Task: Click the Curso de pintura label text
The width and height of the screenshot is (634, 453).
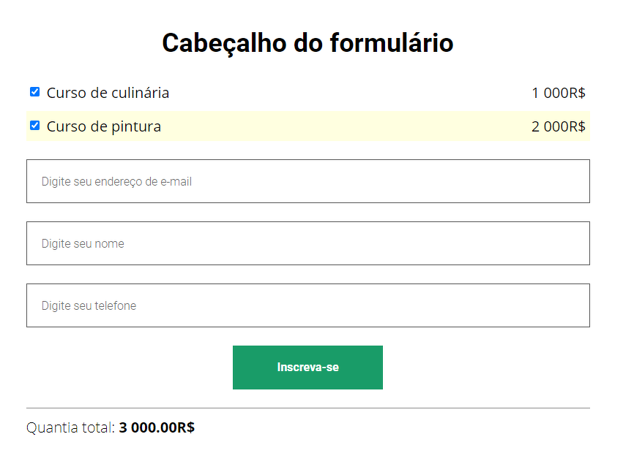Action: [103, 126]
